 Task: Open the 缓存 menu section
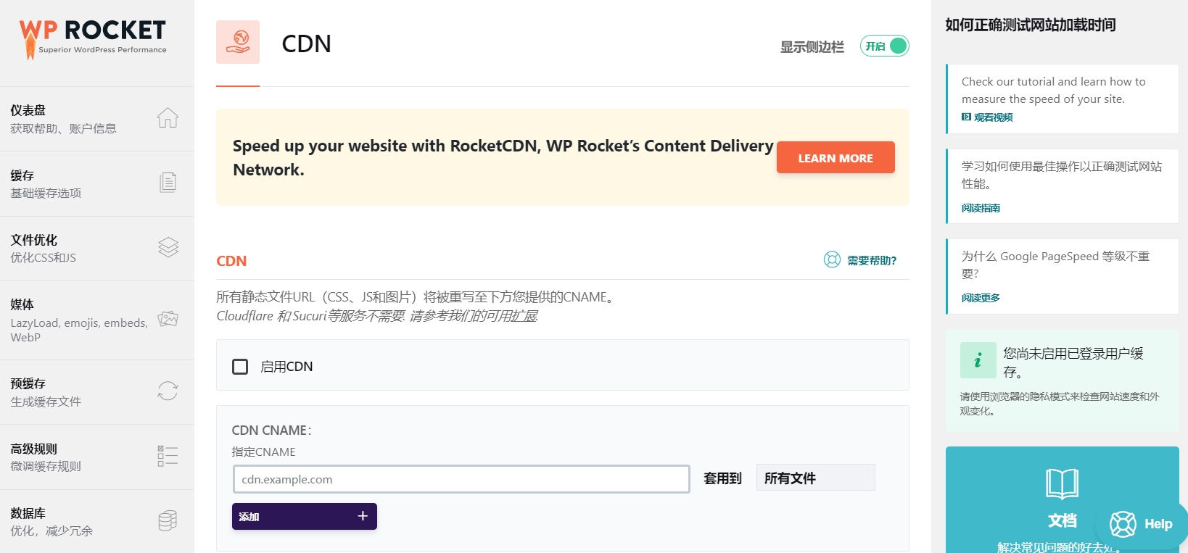(97, 184)
